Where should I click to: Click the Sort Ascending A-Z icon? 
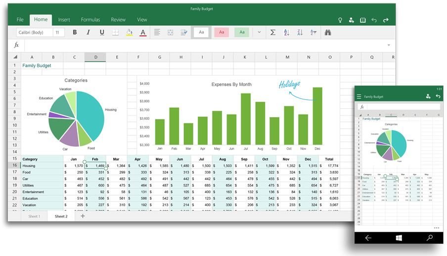point(286,32)
